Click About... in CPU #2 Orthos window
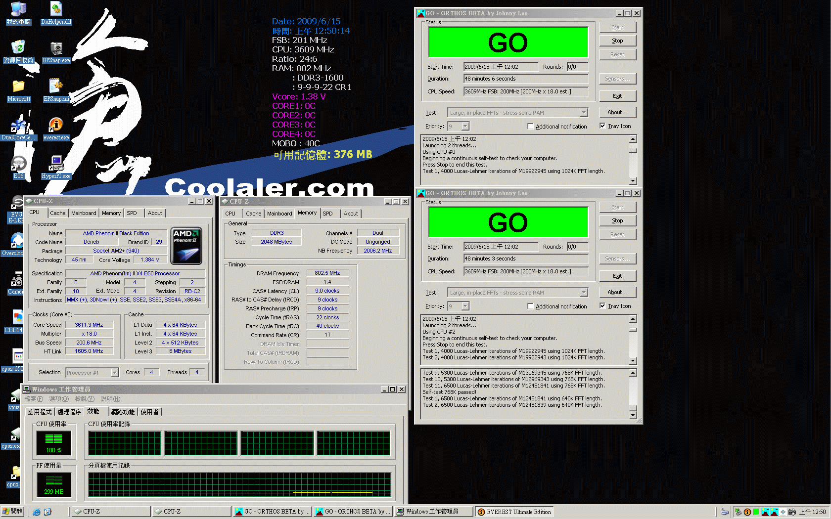The image size is (831, 519). [617, 292]
